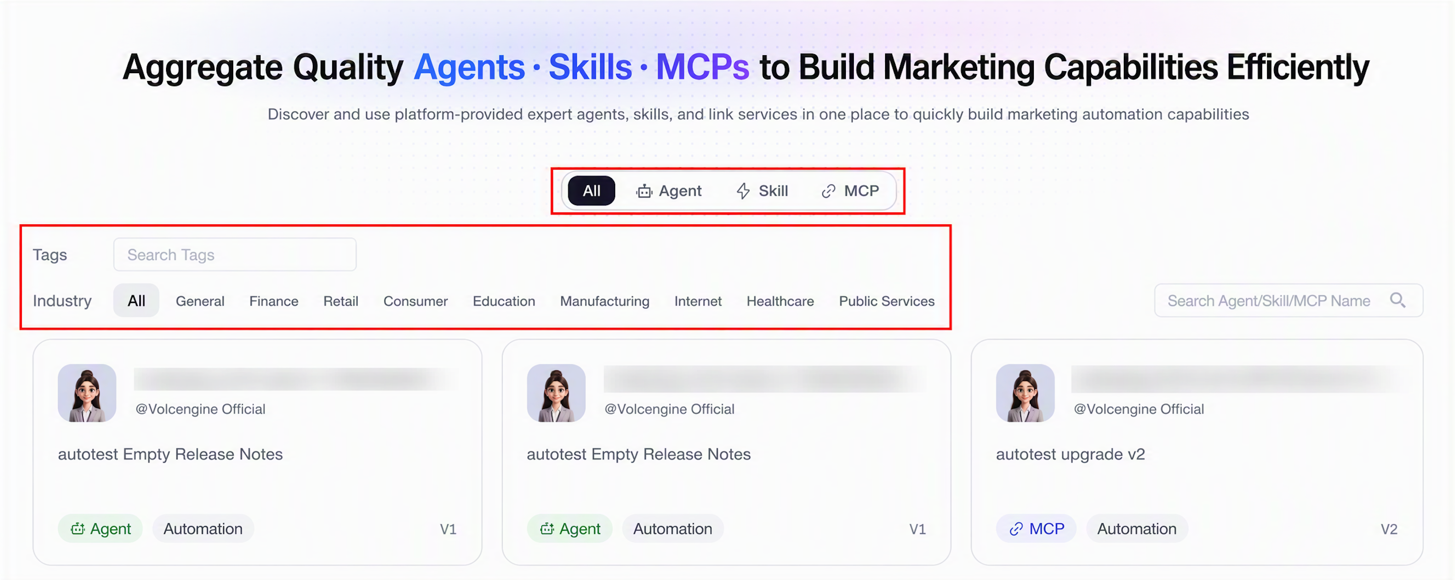The height and width of the screenshot is (580, 1455).
Task: Filter by Healthcare industry
Action: pos(780,301)
